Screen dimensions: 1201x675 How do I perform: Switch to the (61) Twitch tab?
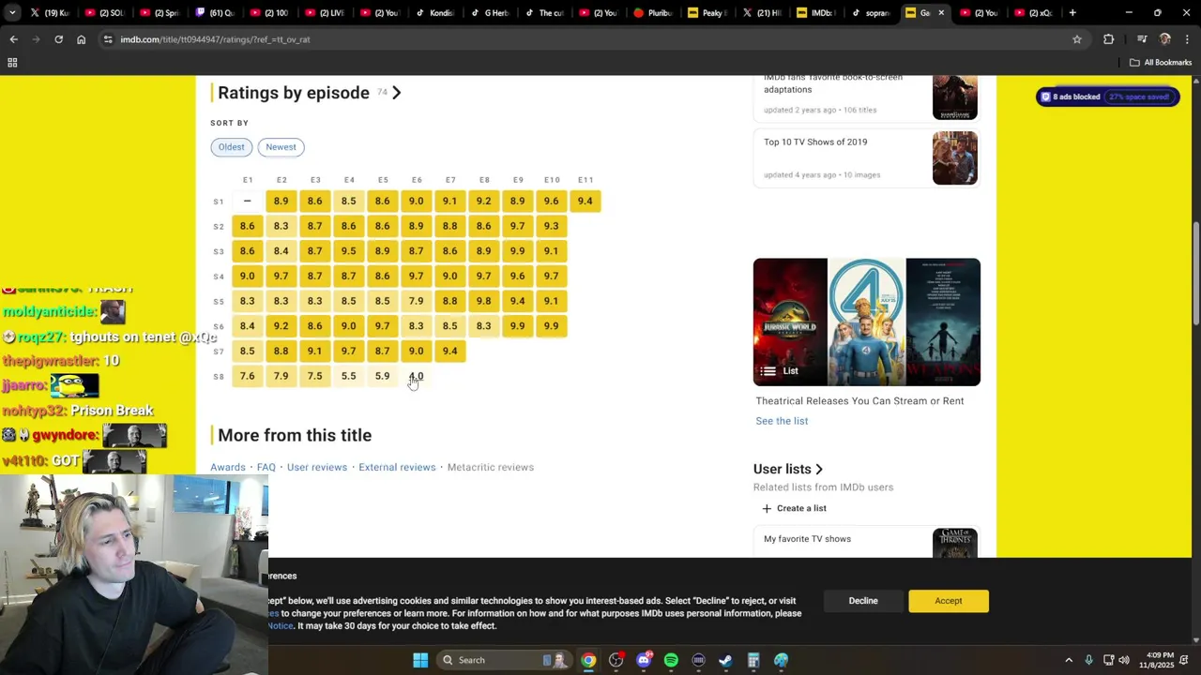(216, 13)
